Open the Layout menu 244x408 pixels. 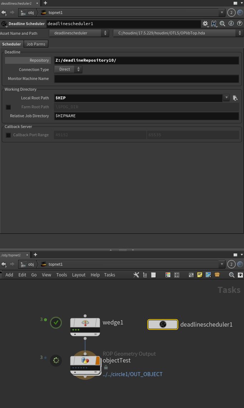(x=79, y=275)
